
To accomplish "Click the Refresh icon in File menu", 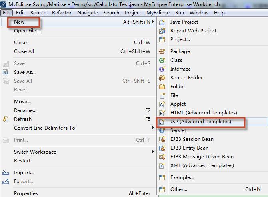I will pyautogui.click(x=6, y=119).
